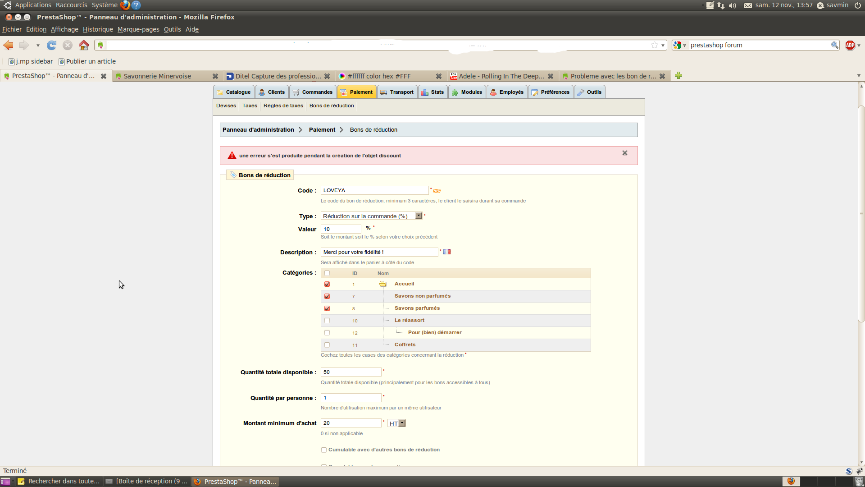Screen dimensions: 865x487
Task: Open the volume control in system tray
Action: coord(733,5)
